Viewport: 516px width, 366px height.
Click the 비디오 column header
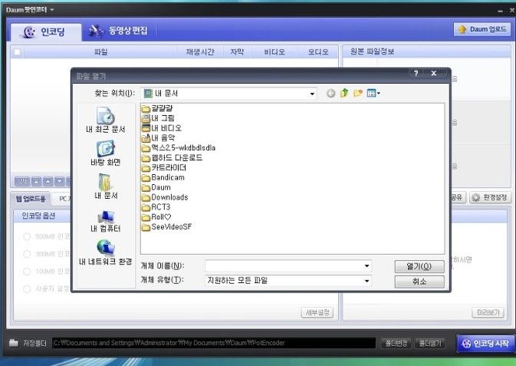click(274, 51)
